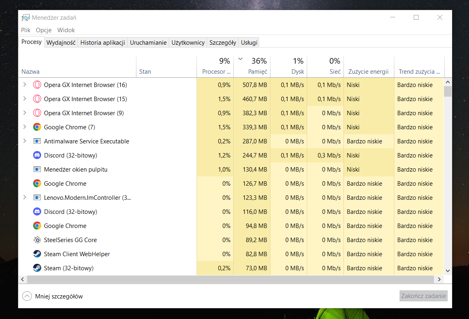Click the vertical scrollbar down arrow

(448, 271)
